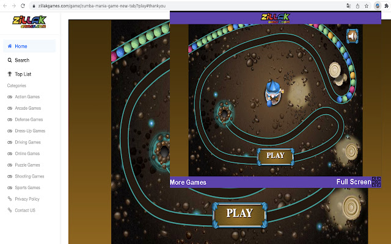
Task: Browse the Sports Games category
Action: pos(27,188)
